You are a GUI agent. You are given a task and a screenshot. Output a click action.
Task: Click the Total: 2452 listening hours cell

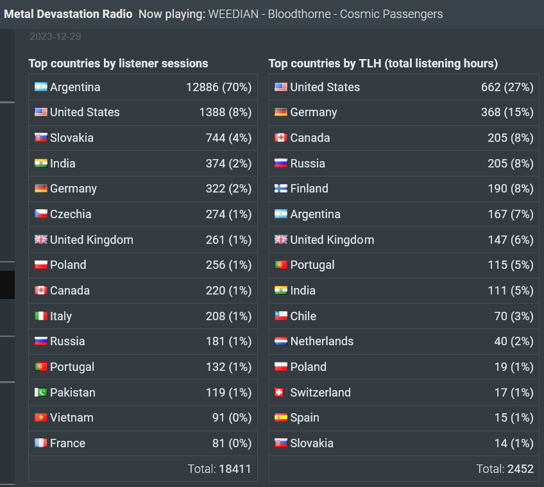coord(404,468)
